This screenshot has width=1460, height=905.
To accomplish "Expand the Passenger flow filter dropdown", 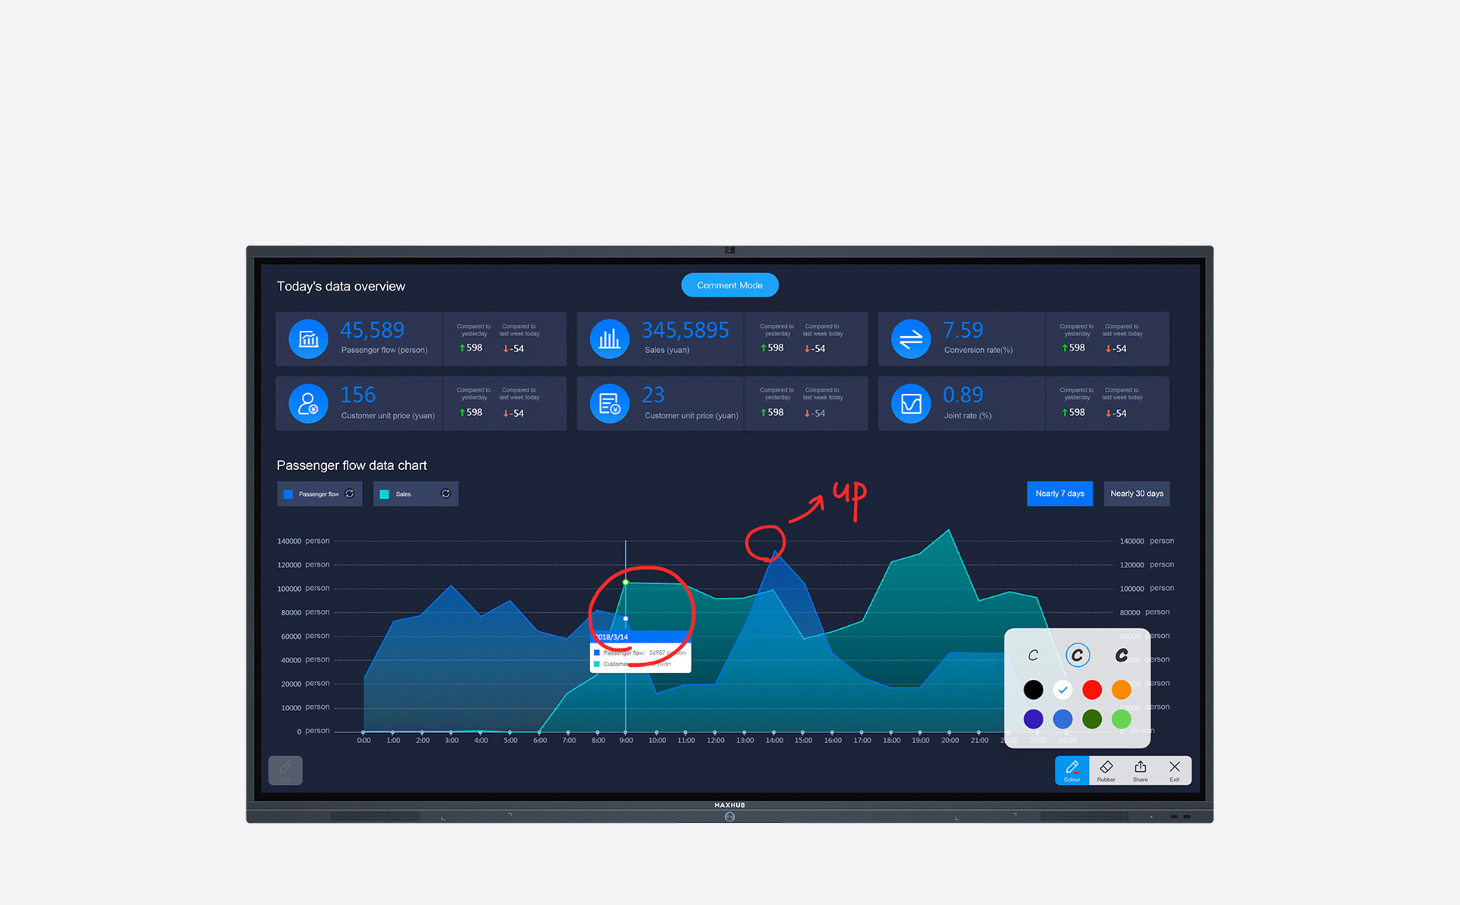I will 353,493.
